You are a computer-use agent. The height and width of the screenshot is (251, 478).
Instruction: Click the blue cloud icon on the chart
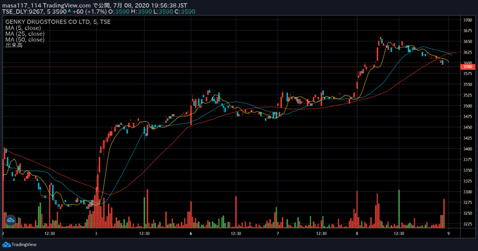(10, 220)
